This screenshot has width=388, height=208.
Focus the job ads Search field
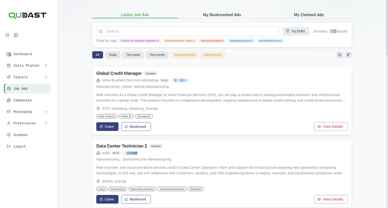point(188,31)
